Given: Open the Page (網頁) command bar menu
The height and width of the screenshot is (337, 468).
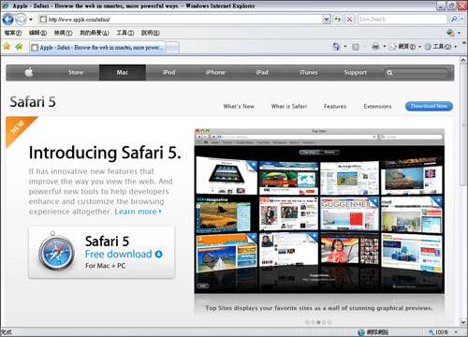Looking at the screenshot, I should [404, 47].
